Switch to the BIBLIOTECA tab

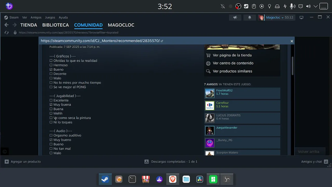pyautogui.click(x=56, y=25)
